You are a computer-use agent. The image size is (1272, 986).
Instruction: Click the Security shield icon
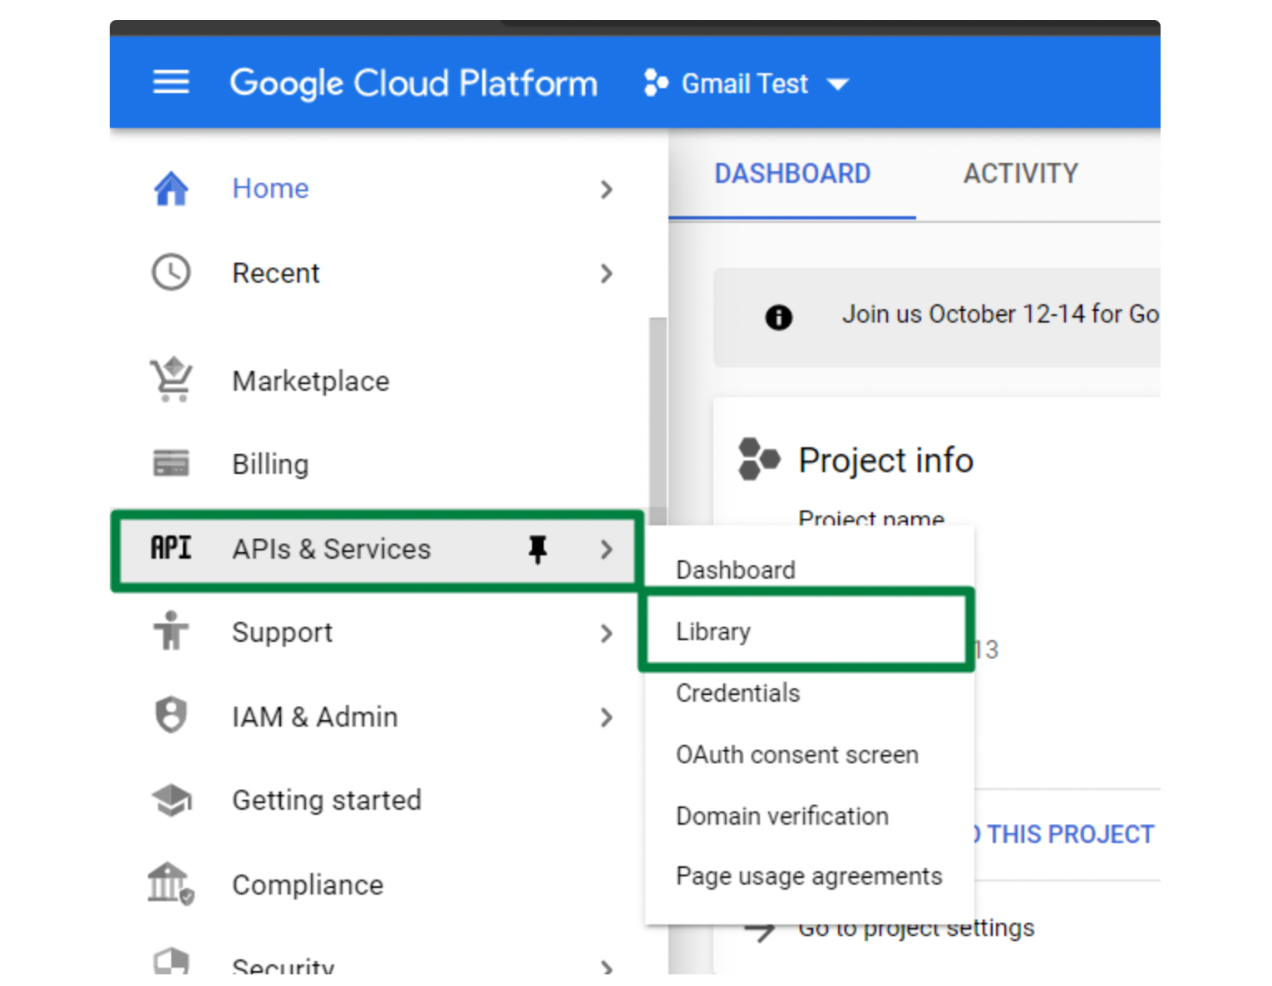tap(171, 961)
